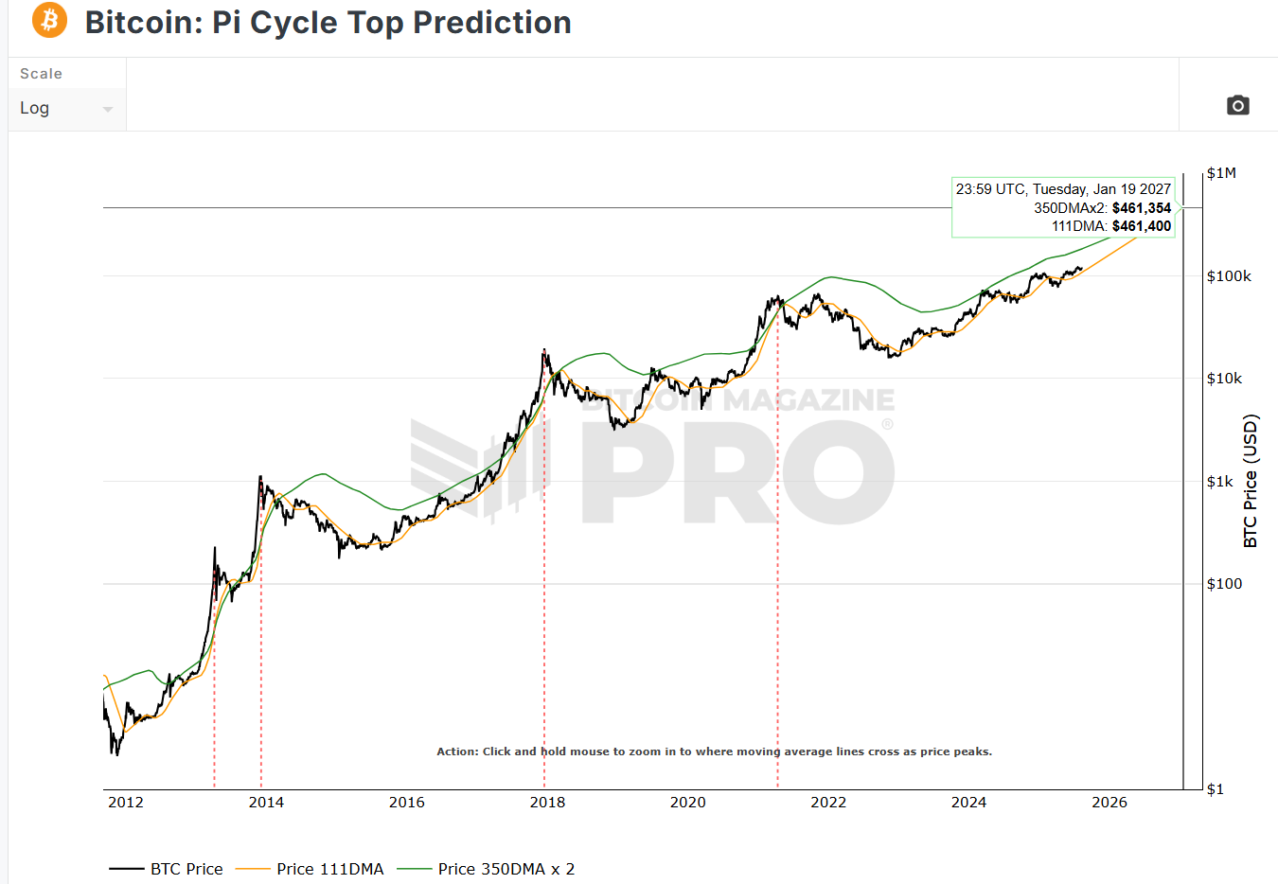Viewport: 1278px width, 884px height.
Task: Click the tooltip box showing Jan 19 2027 data
Action: pos(1062,207)
